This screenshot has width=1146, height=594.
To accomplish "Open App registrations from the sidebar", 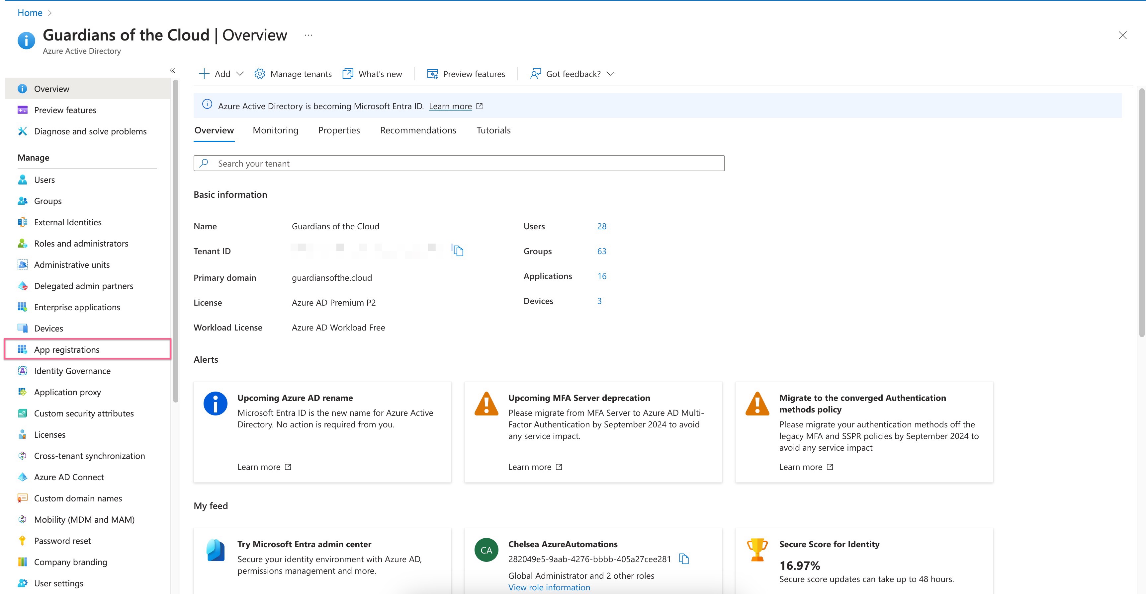I will [x=67, y=349].
